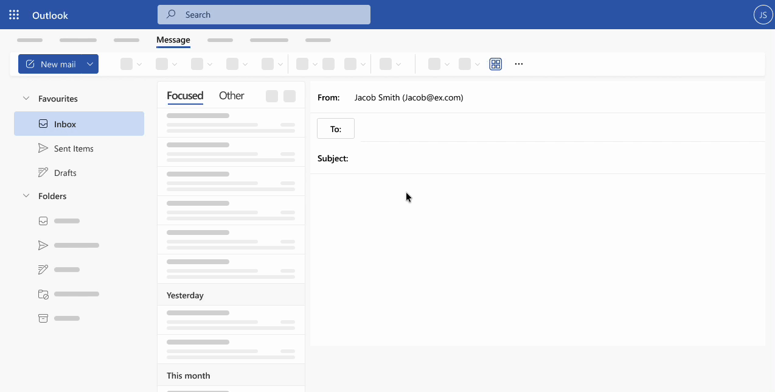Click the magnifier icon in the search box

point(172,15)
